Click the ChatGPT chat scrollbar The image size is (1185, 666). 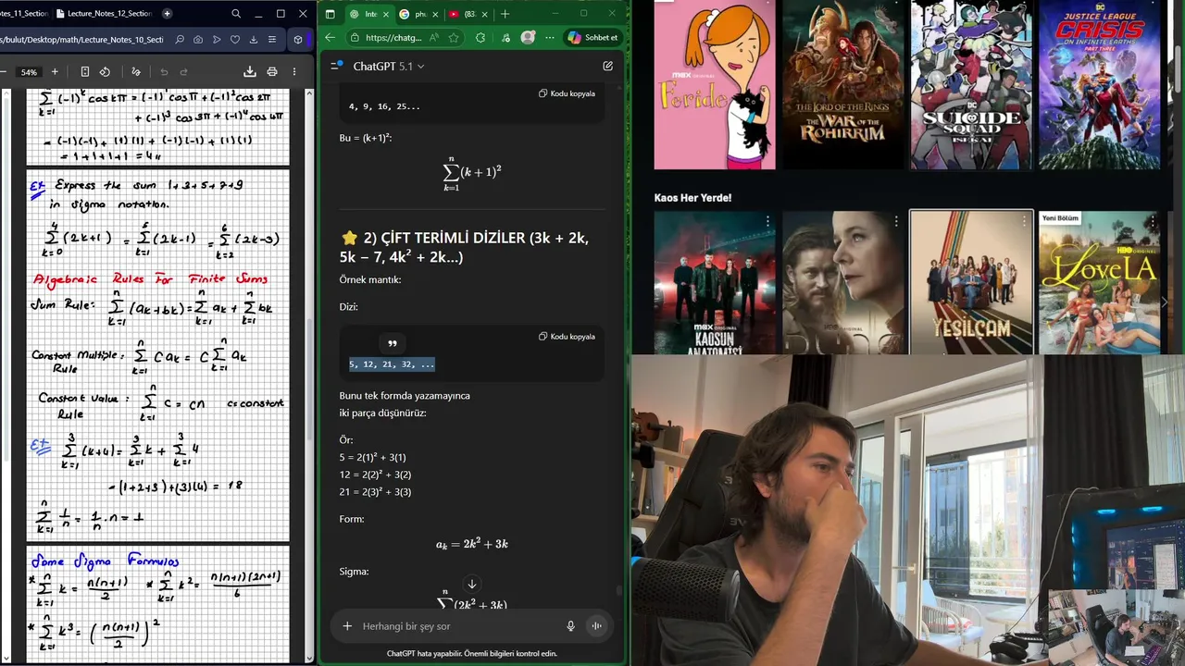click(x=618, y=590)
